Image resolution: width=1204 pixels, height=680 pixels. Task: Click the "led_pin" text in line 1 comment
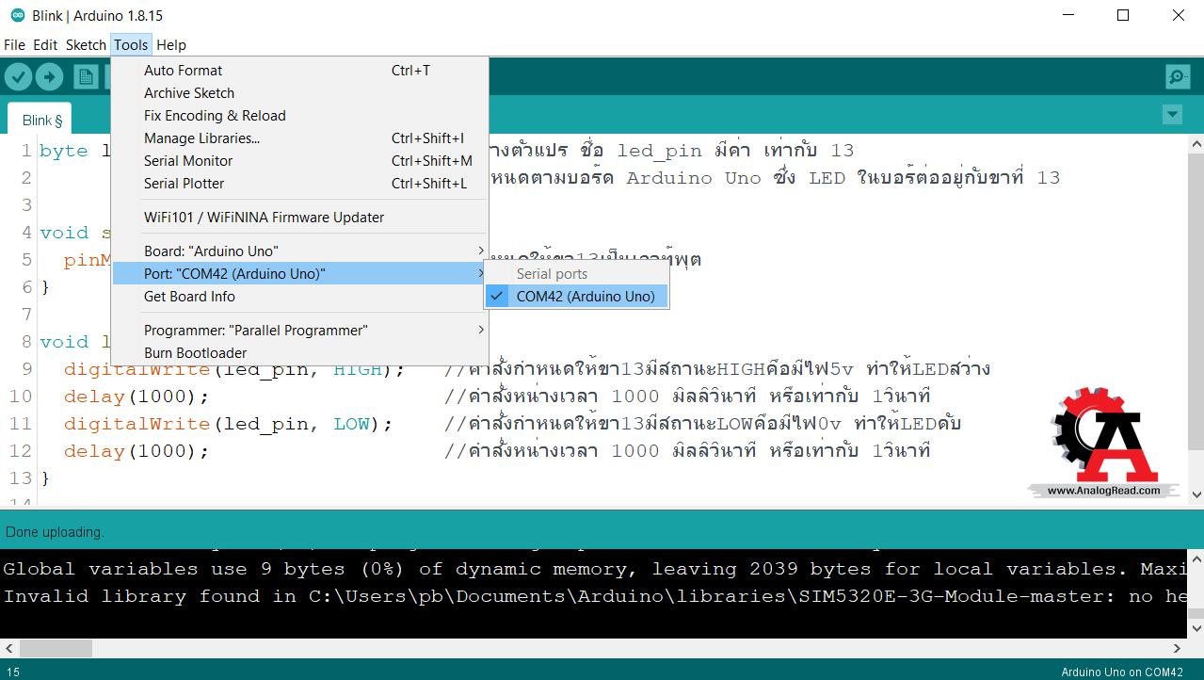(660, 151)
